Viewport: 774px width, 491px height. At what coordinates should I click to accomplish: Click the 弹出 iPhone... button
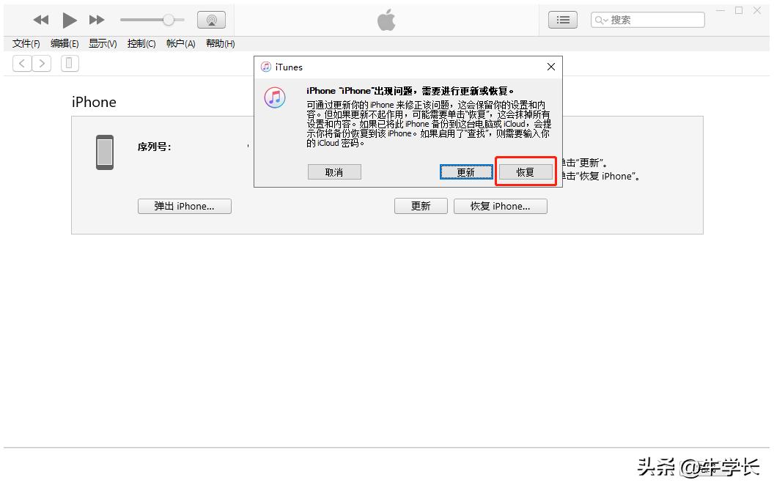coord(184,206)
